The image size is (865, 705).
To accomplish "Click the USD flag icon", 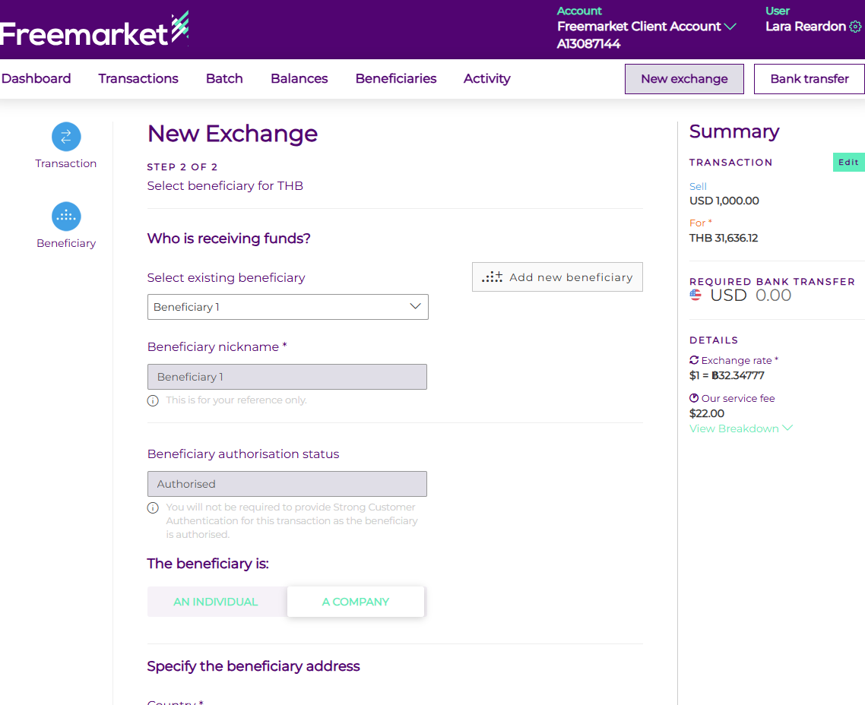I will tap(695, 295).
